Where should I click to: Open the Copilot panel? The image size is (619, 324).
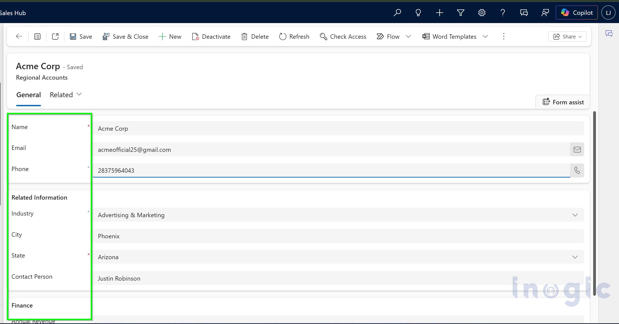577,13
